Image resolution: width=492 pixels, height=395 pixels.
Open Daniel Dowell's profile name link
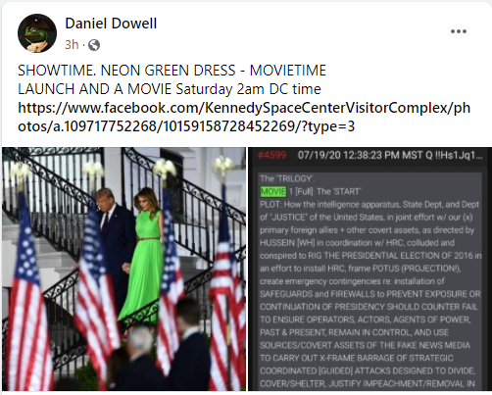pyautogui.click(x=111, y=24)
